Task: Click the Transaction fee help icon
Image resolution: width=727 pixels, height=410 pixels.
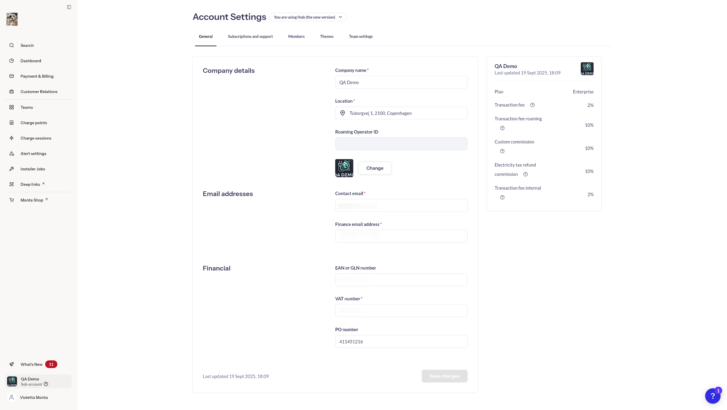Action: click(x=532, y=105)
